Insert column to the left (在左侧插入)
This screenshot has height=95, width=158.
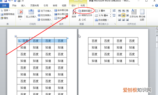tap(45, 15)
